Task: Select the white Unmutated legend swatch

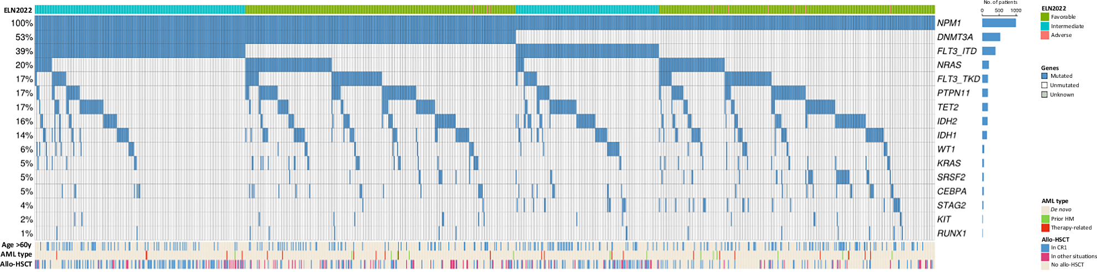Action: click(1045, 86)
